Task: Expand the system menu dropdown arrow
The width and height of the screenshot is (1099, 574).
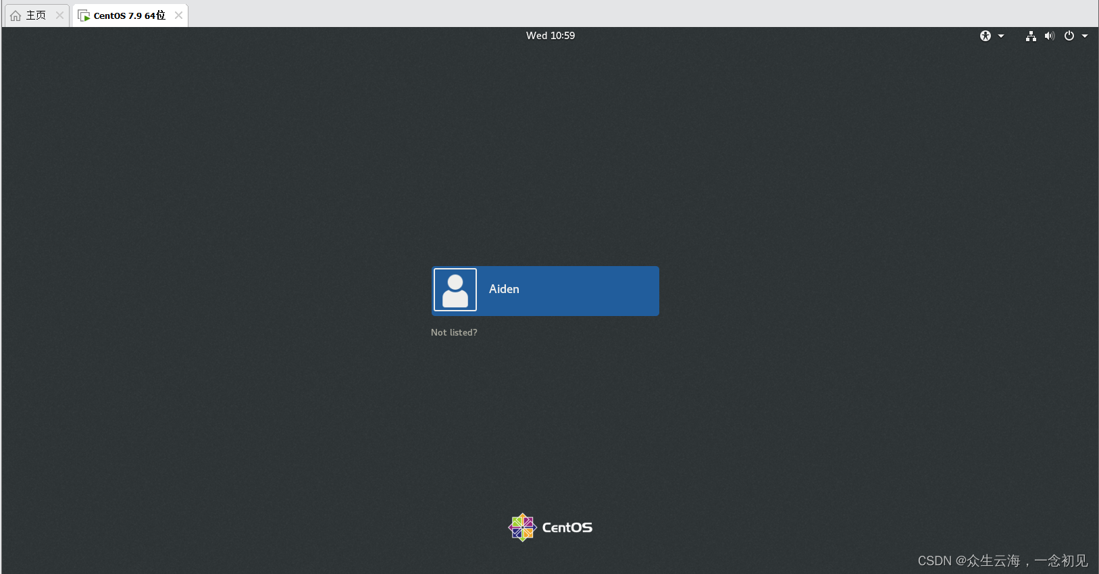Action: [1085, 36]
